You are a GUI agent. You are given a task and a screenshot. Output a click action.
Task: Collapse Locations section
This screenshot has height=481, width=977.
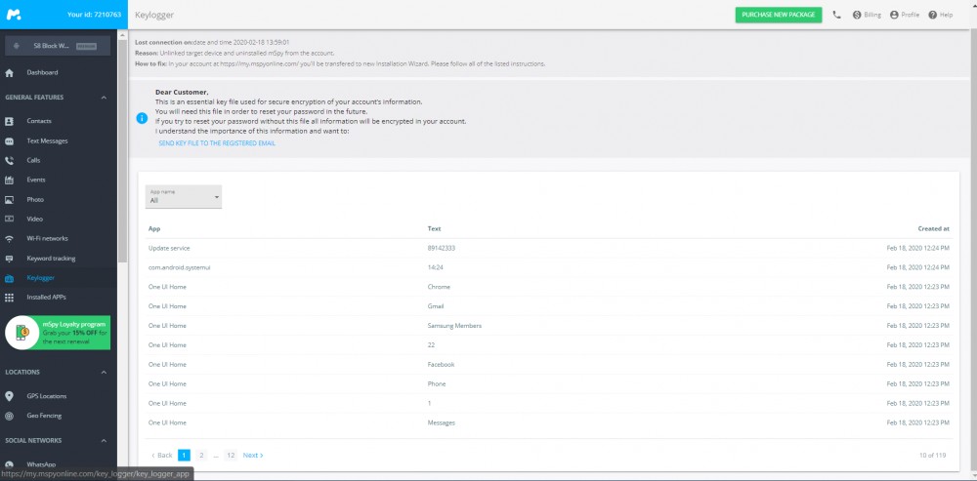104,373
